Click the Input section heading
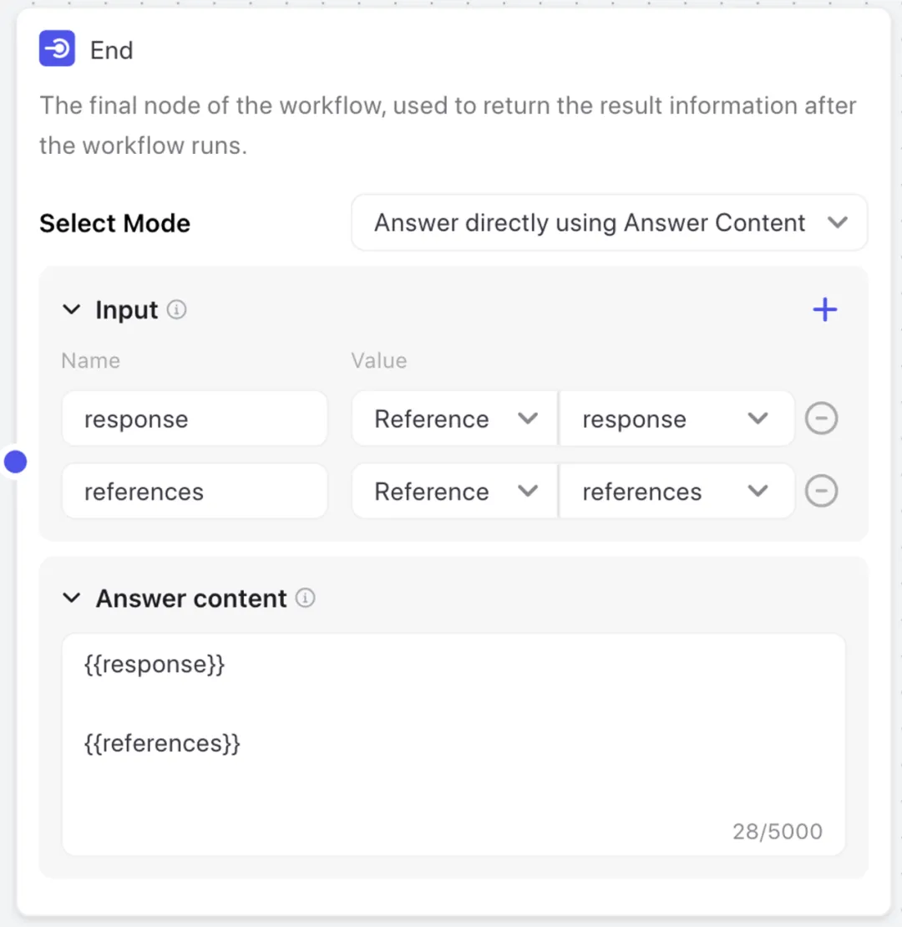The image size is (902, 927). pyautogui.click(x=126, y=310)
